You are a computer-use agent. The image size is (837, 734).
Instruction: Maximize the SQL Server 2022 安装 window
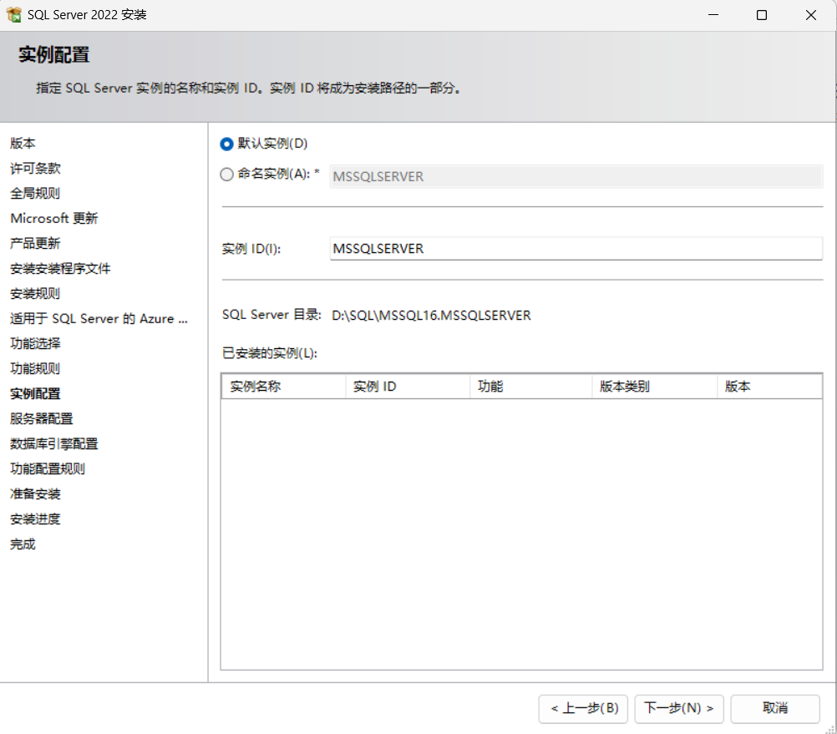point(762,15)
